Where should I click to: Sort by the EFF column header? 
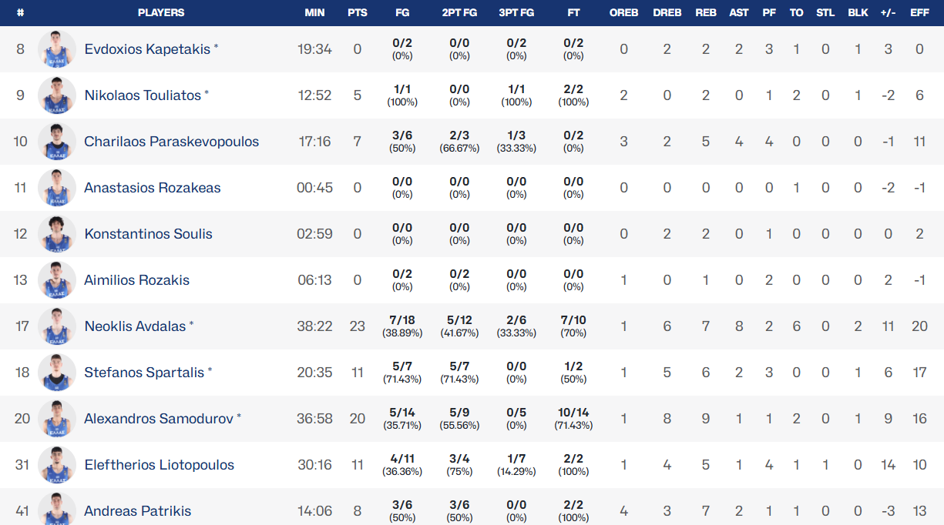pyautogui.click(x=919, y=12)
